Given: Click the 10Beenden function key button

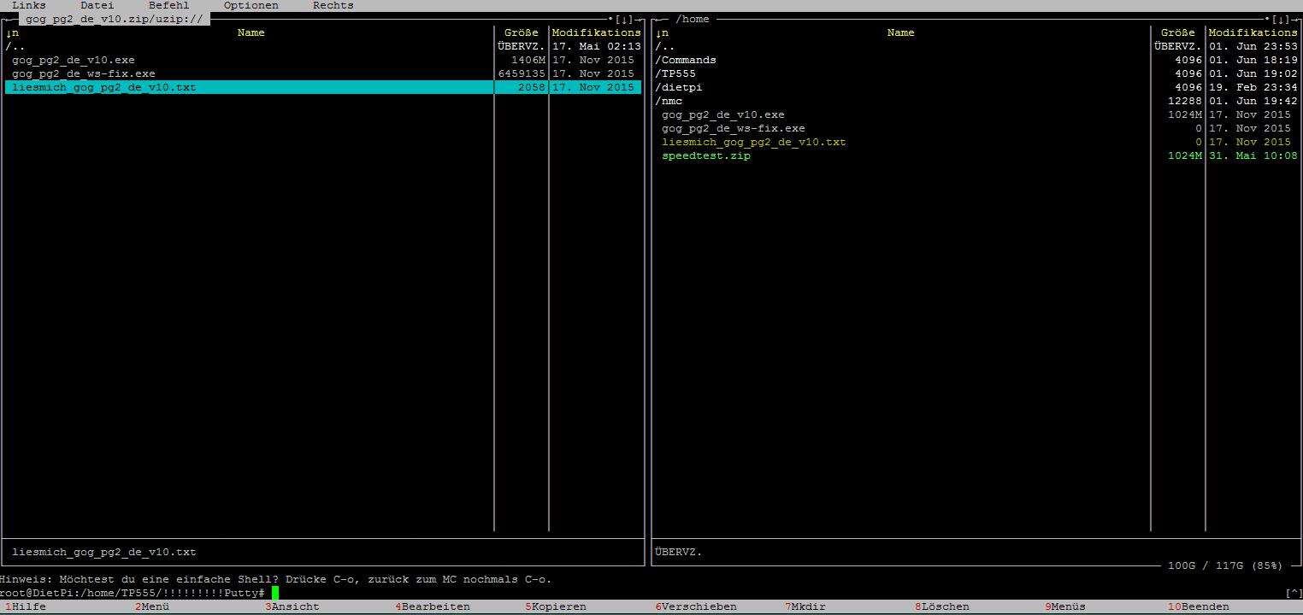Looking at the screenshot, I should (x=1199, y=606).
